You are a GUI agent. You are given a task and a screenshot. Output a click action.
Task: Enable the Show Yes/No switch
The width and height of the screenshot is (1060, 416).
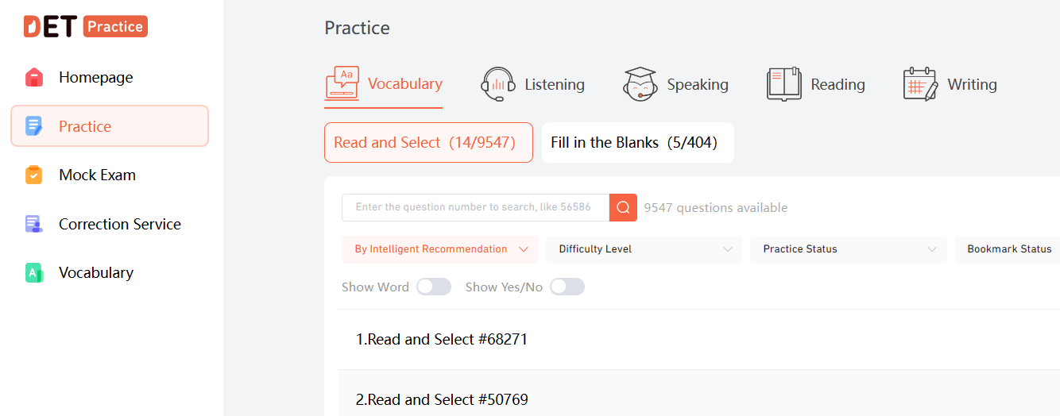pos(567,287)
